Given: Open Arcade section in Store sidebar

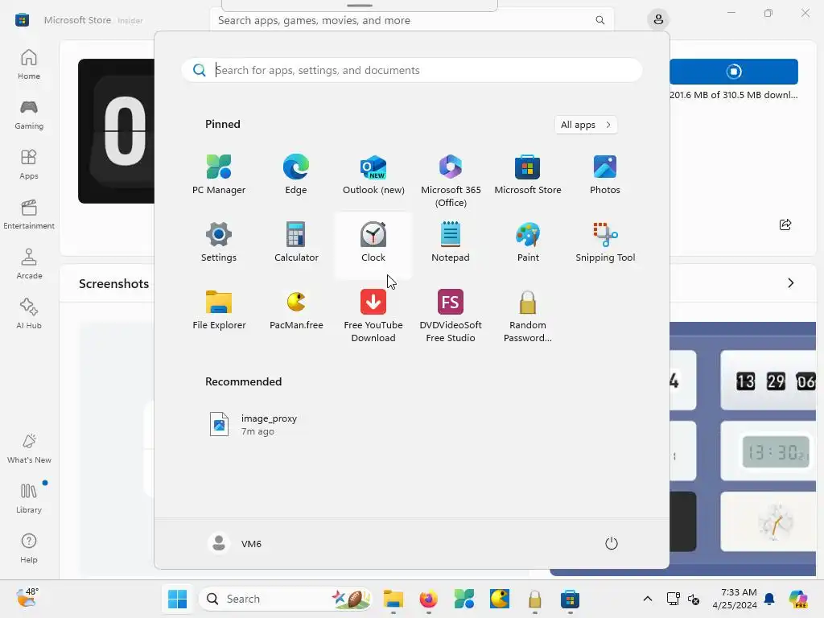Looking at the screenshot, I should tap(29, 264).
